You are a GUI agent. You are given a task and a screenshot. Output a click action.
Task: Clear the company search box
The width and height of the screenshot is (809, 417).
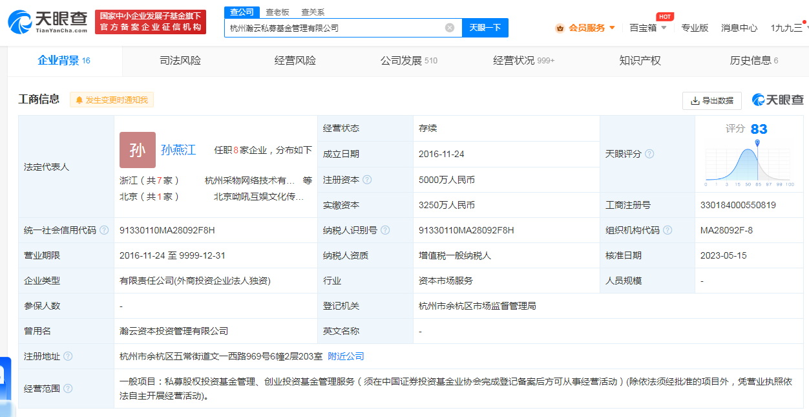click(x=450, y=28)
